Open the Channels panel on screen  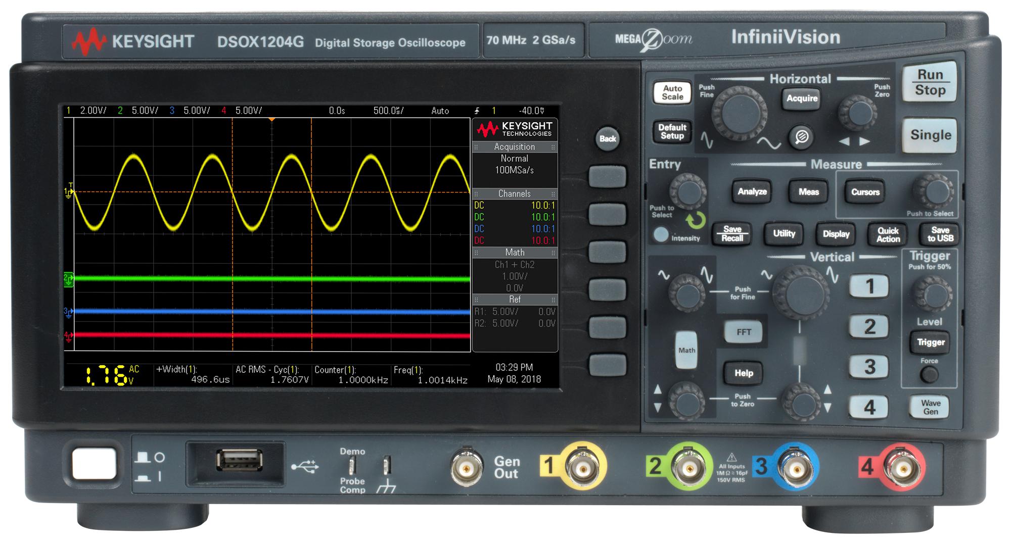515,193
